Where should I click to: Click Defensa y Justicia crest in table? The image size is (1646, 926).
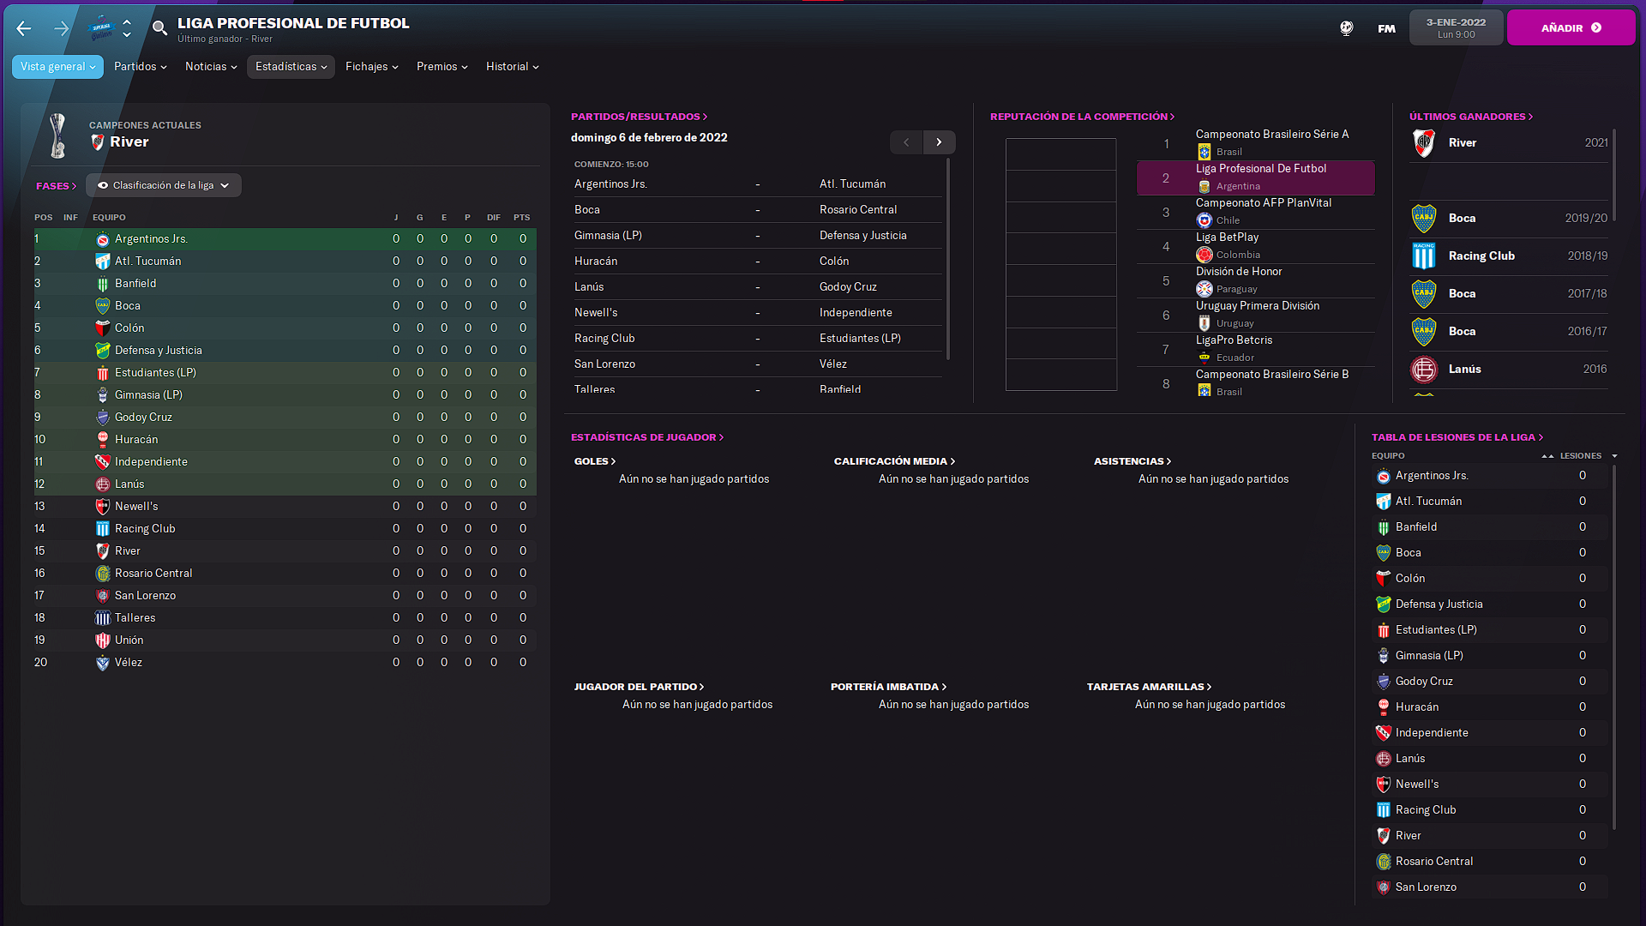coord(103,351)
